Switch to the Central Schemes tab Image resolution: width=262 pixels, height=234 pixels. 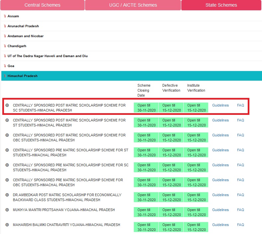point(43,5)
